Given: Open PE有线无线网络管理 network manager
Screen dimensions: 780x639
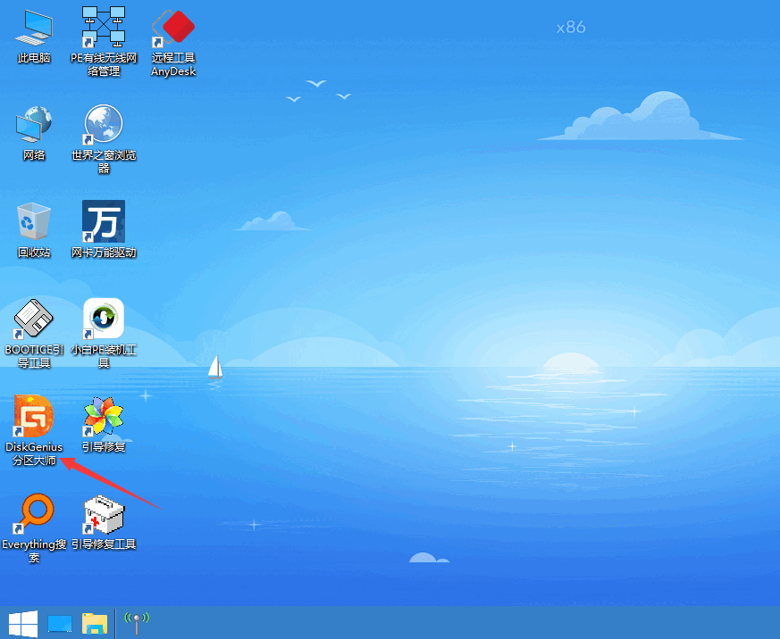Looking at the screenshot, I should [x=103, y=27].
